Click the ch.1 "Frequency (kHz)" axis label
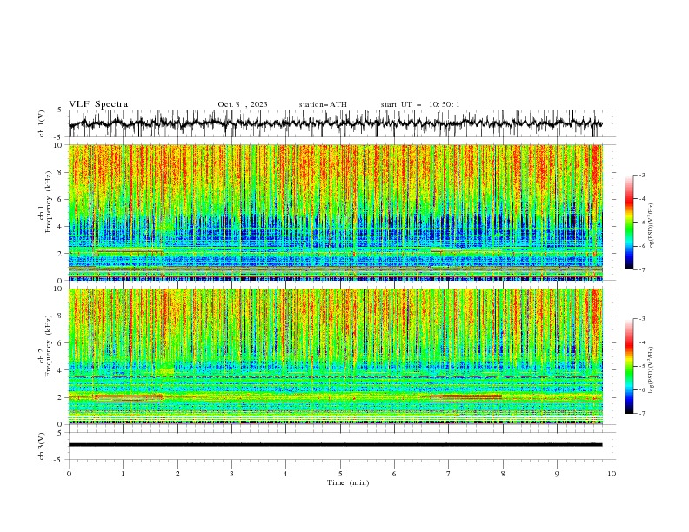The width and height of the screenshot is (689, 532). click(49, 200)
